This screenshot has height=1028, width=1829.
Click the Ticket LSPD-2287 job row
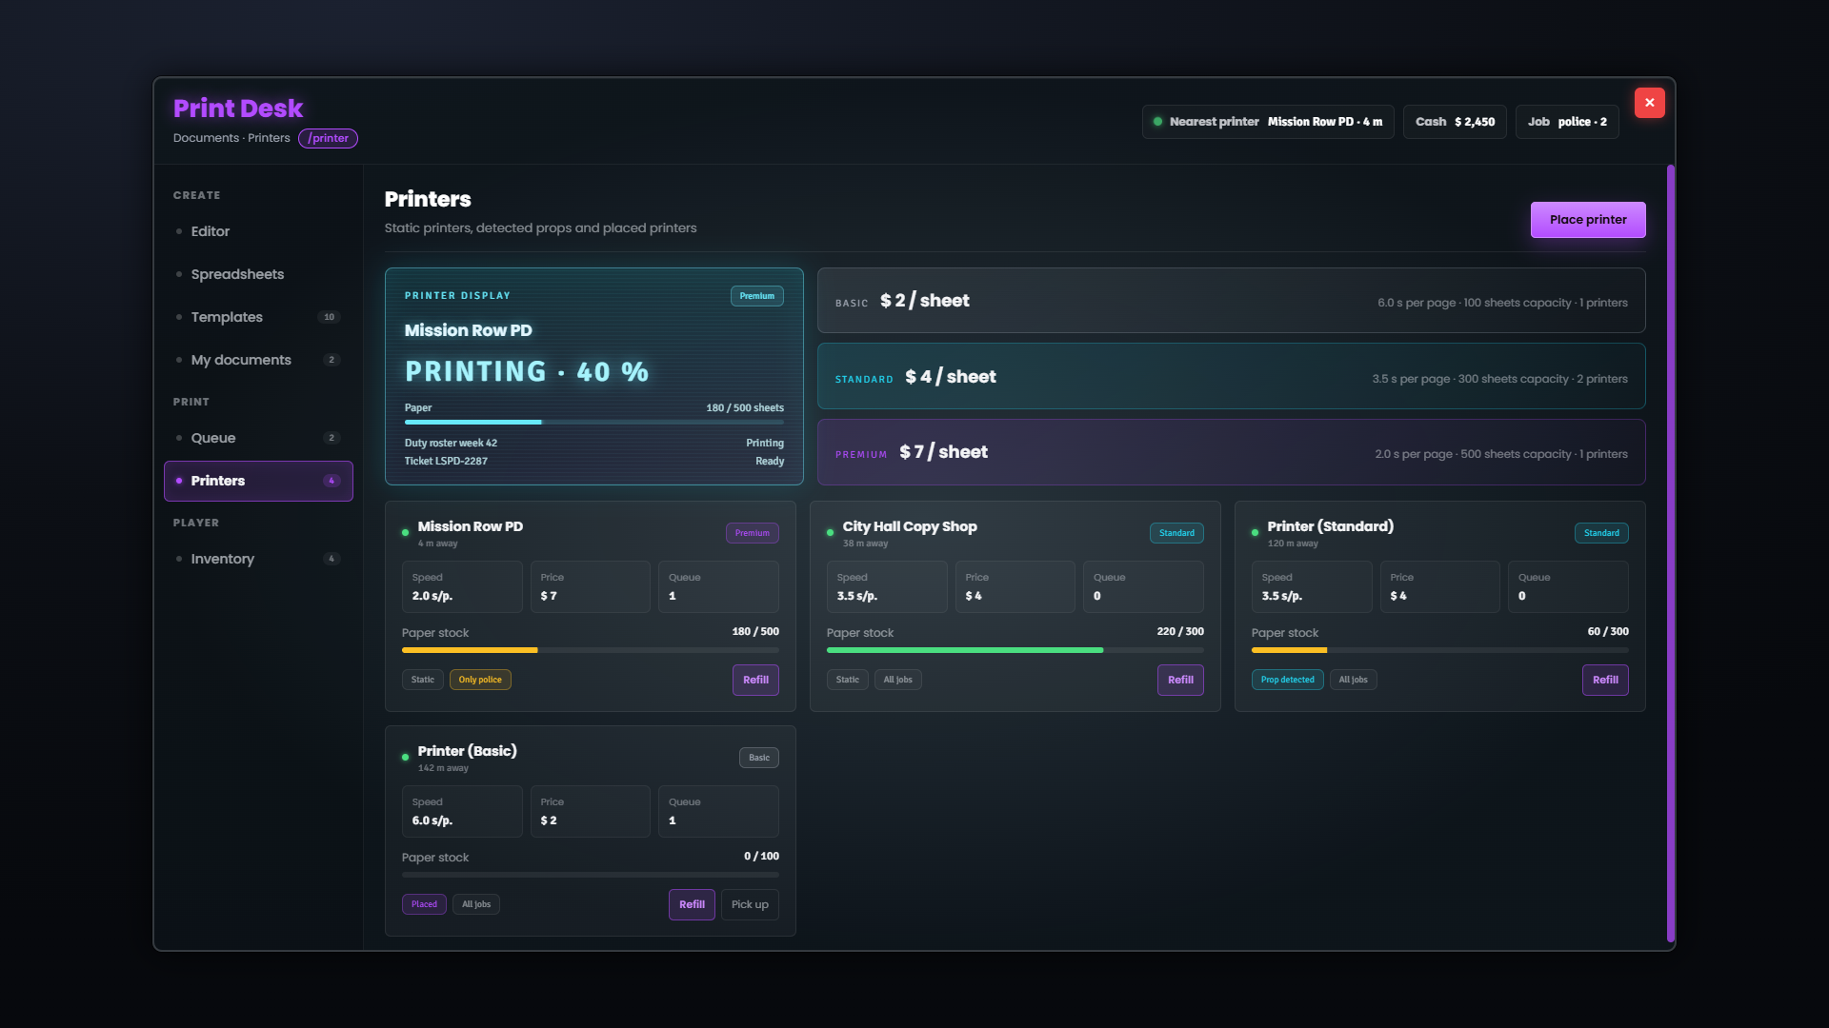(593, 461)
